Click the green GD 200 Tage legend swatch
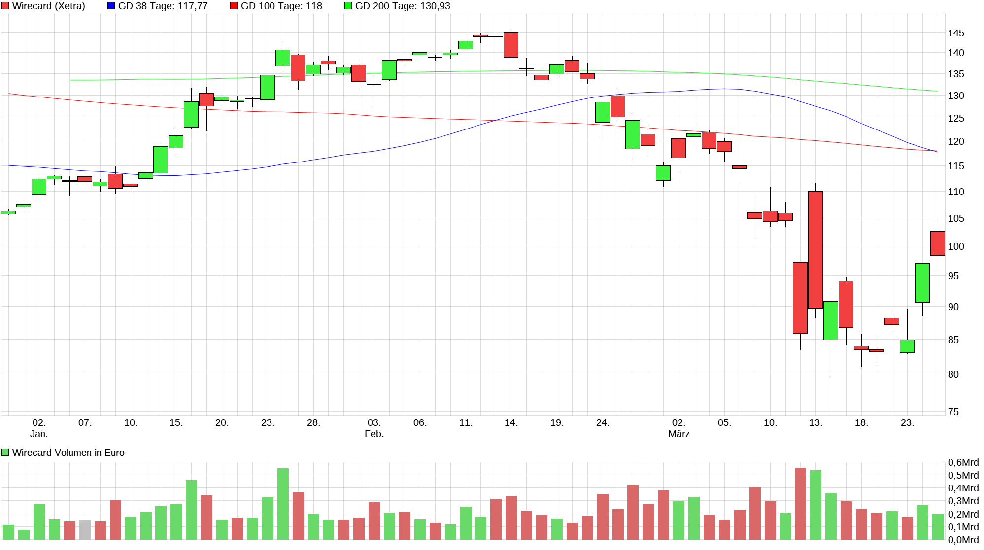The width and height of the screenshot is (984, 550). click(x=348, y=6)
